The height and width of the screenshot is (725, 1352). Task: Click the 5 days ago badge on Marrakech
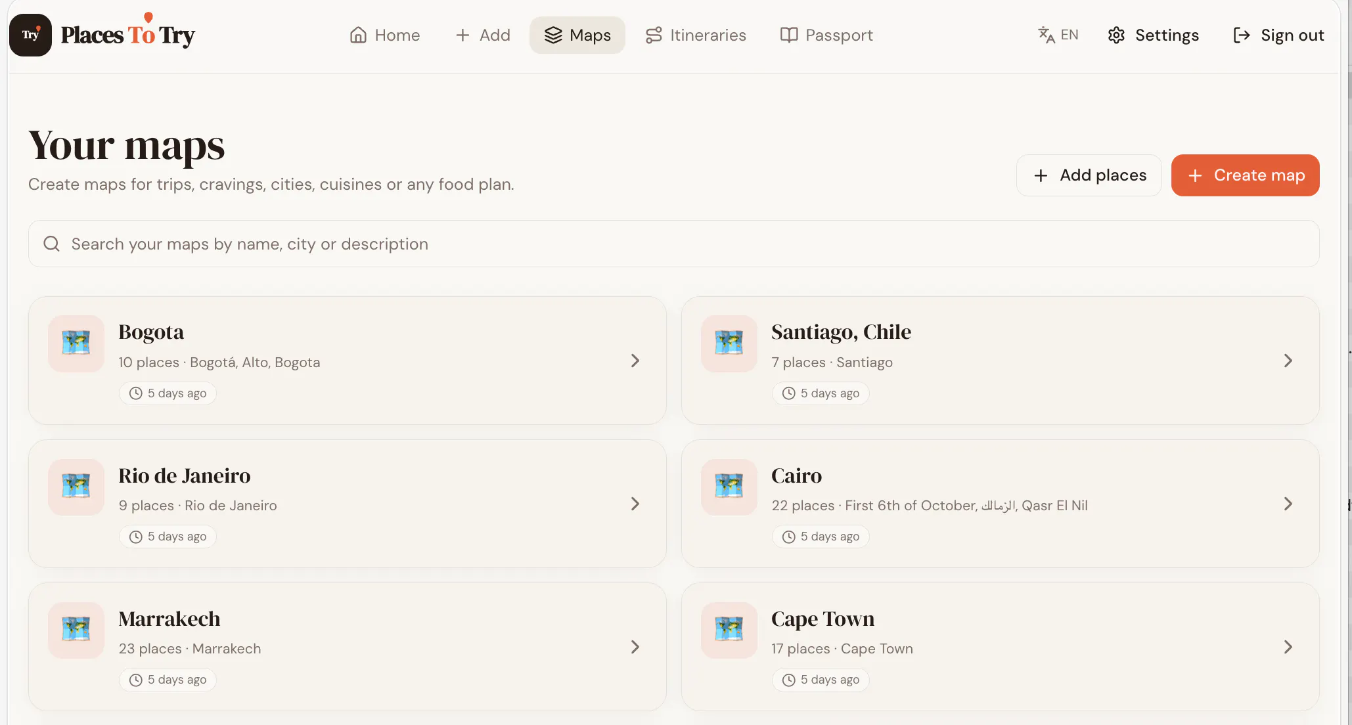point(168,680)
